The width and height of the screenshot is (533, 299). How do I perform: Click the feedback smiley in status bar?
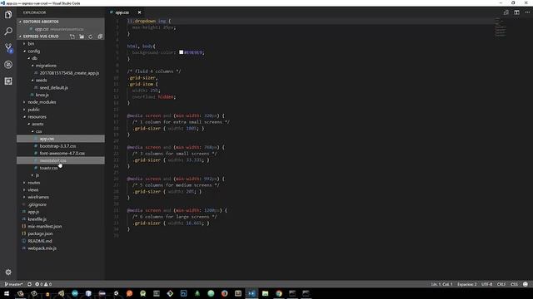[526, 284]
